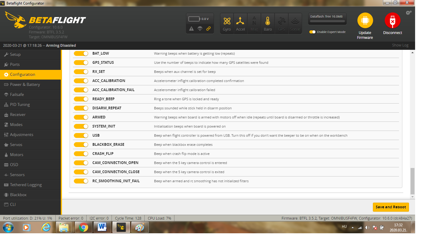Switch to PID Tuning tab
Image resolution: width=423 pixels, height=243 pixels.
pyautogui.click(x=30, y=104)
